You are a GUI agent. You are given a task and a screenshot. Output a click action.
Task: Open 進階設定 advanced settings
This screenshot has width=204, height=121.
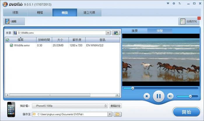[x=115, y=106]
